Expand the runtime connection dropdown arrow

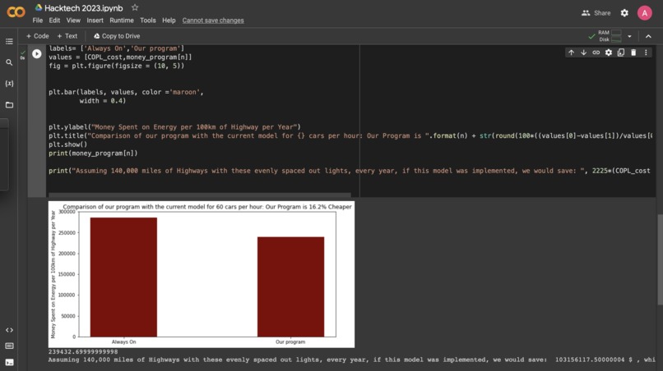coord(629,36)
